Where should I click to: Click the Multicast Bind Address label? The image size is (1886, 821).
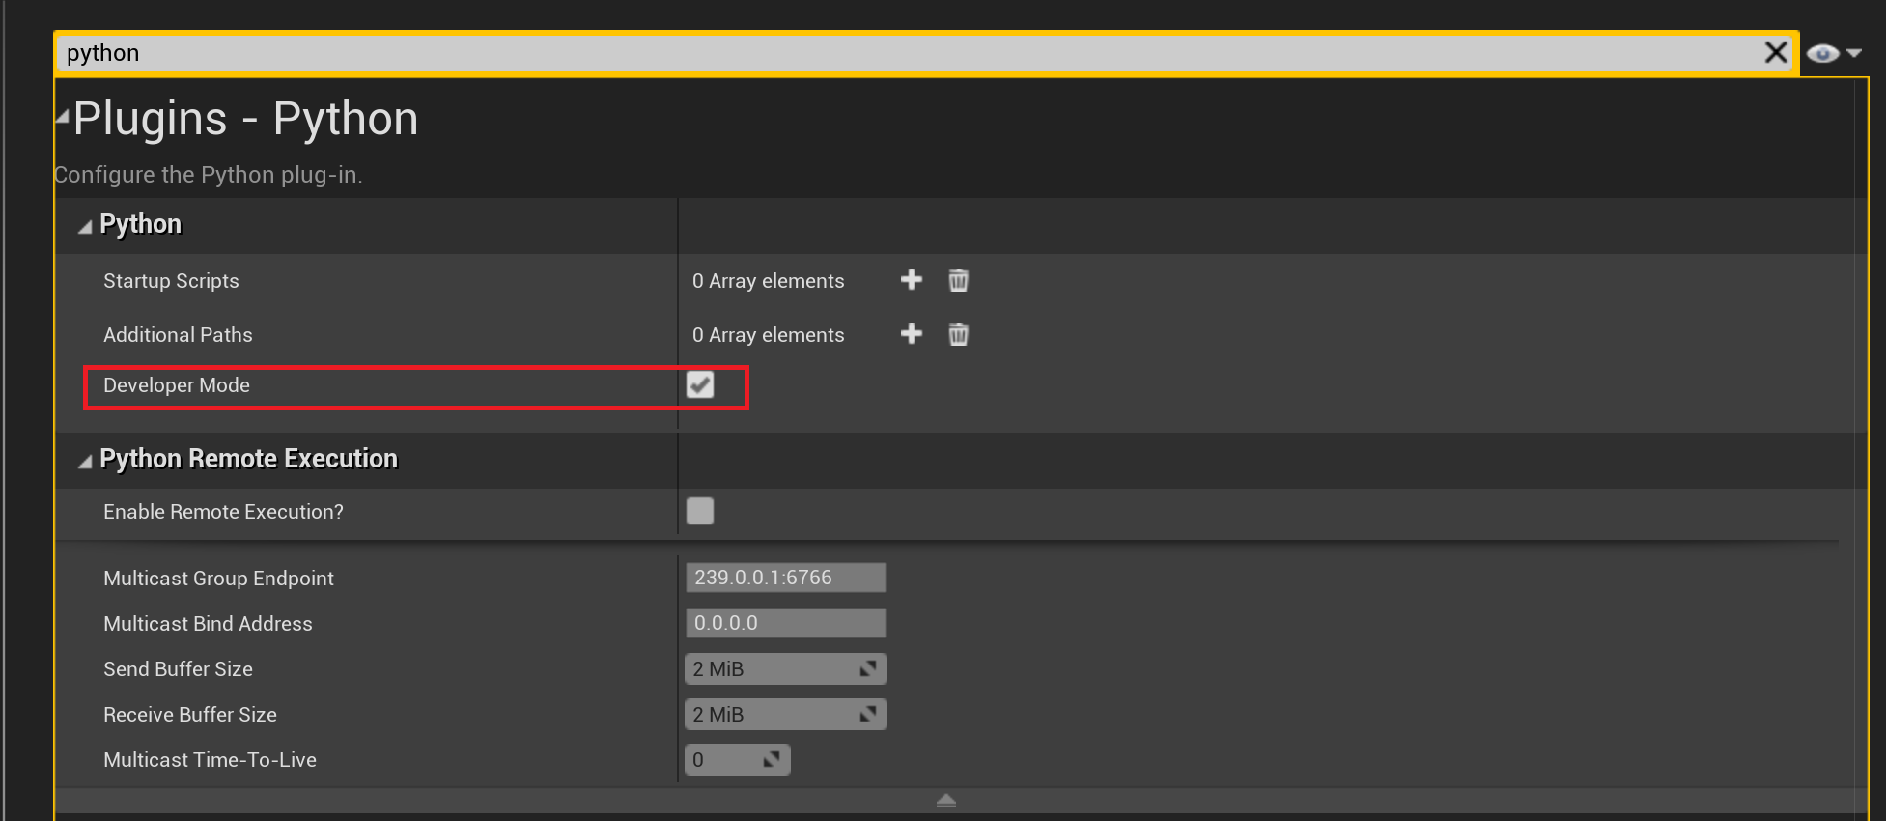point(208,624)
